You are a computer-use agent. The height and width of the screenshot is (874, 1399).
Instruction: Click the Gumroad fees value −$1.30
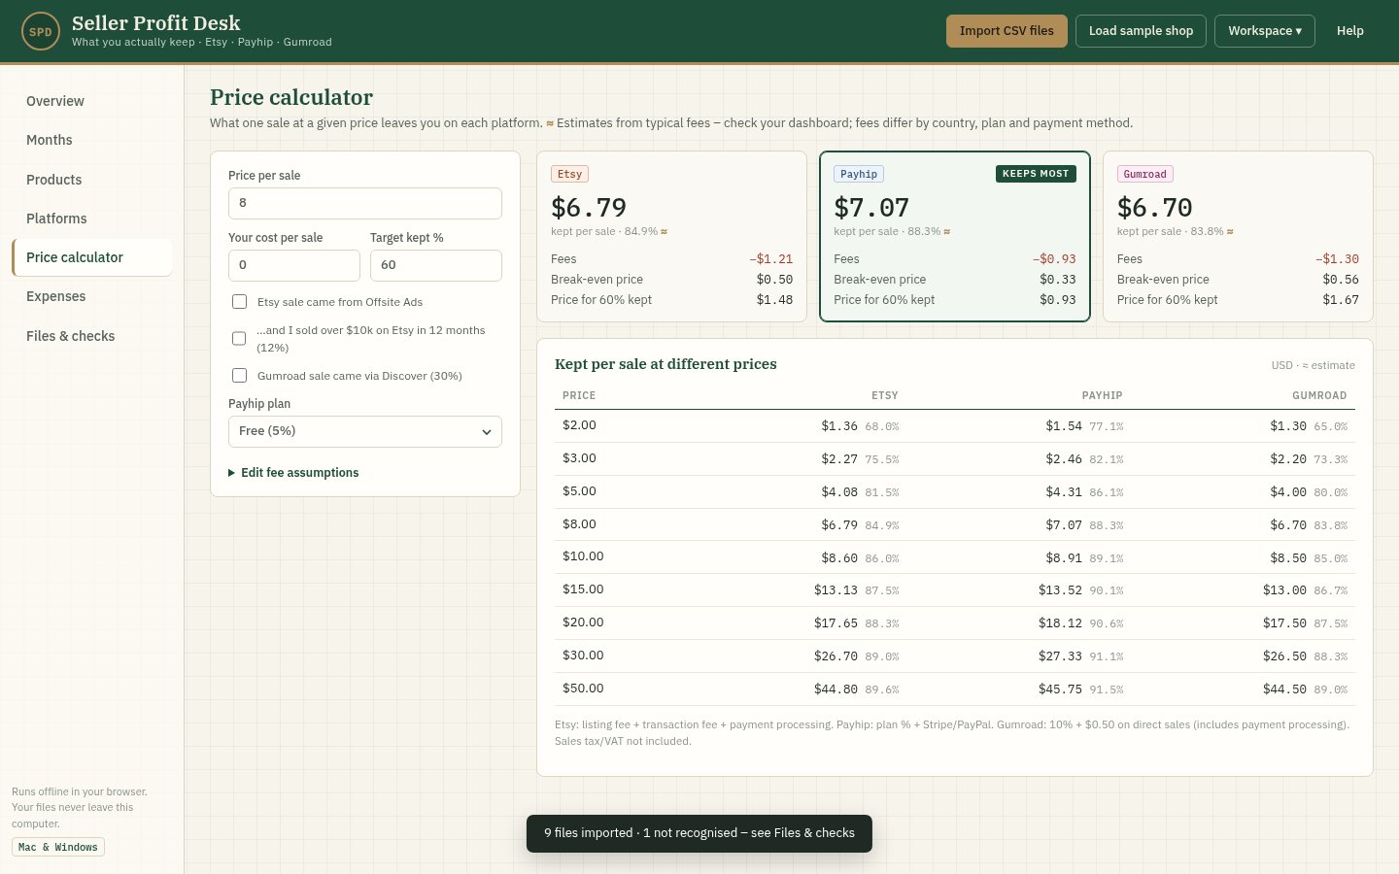[x=1337, y=259]
